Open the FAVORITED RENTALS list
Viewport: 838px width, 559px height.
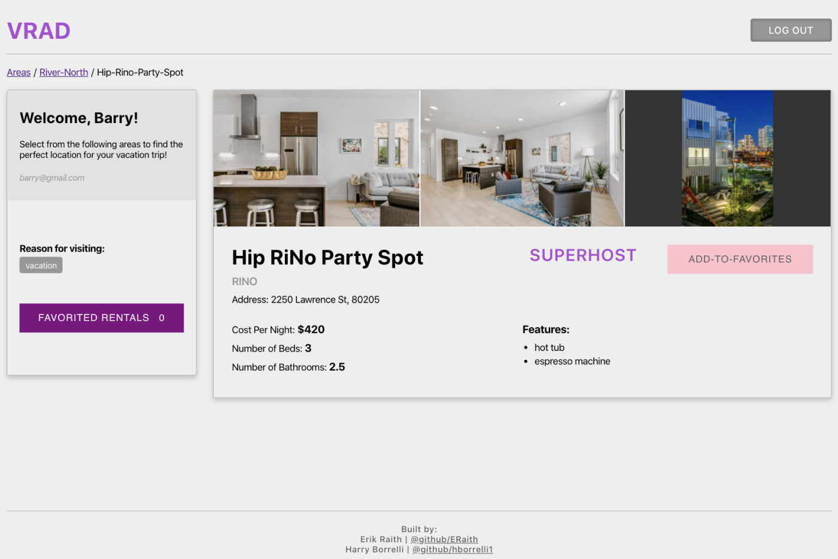pyautogui.click(x=101, y=318)
